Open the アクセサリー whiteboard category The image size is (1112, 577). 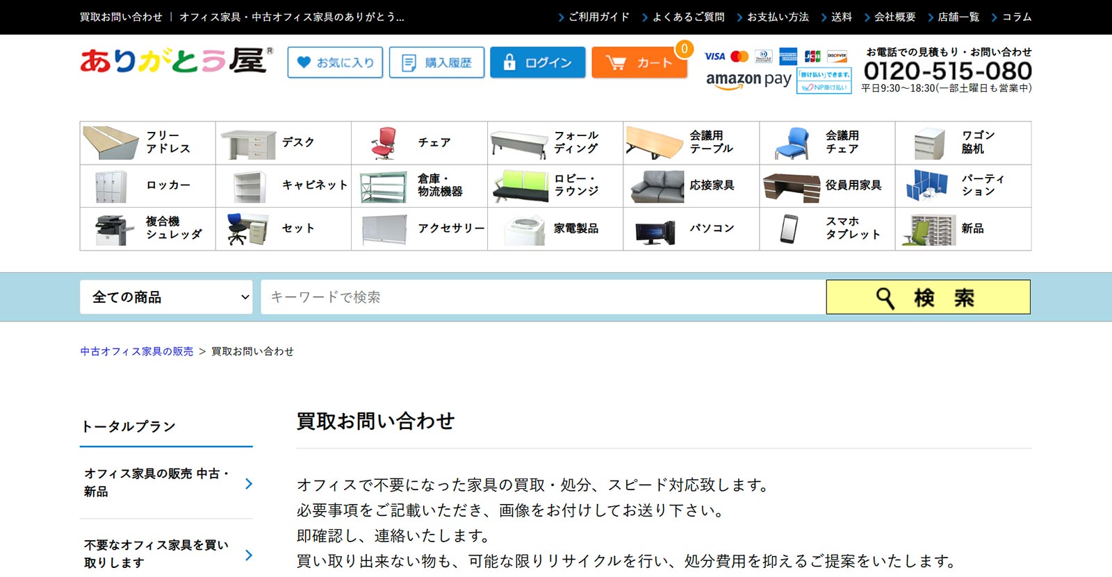(420, 228)
